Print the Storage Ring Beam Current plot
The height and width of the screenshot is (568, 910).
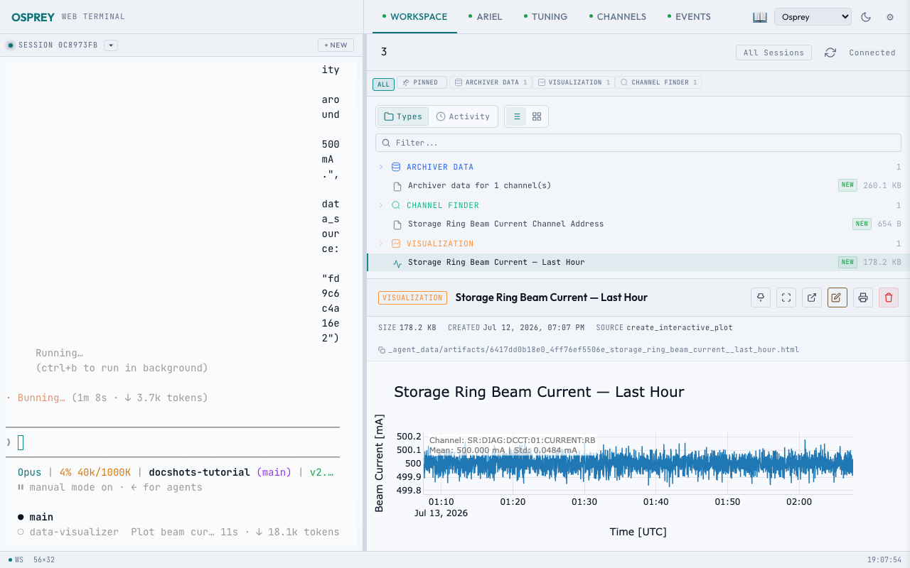[x=863, y=297]
